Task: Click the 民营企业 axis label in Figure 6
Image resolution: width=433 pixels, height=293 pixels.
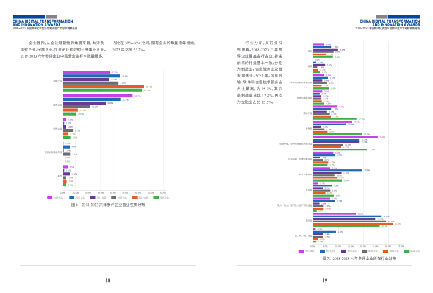Action: 57,80
